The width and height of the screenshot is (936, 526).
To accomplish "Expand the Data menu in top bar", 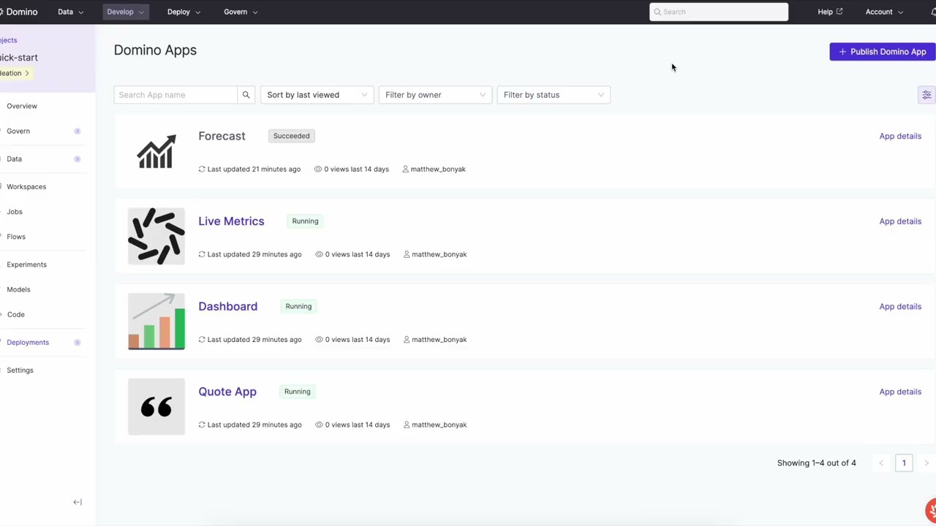I will point(71,12).
